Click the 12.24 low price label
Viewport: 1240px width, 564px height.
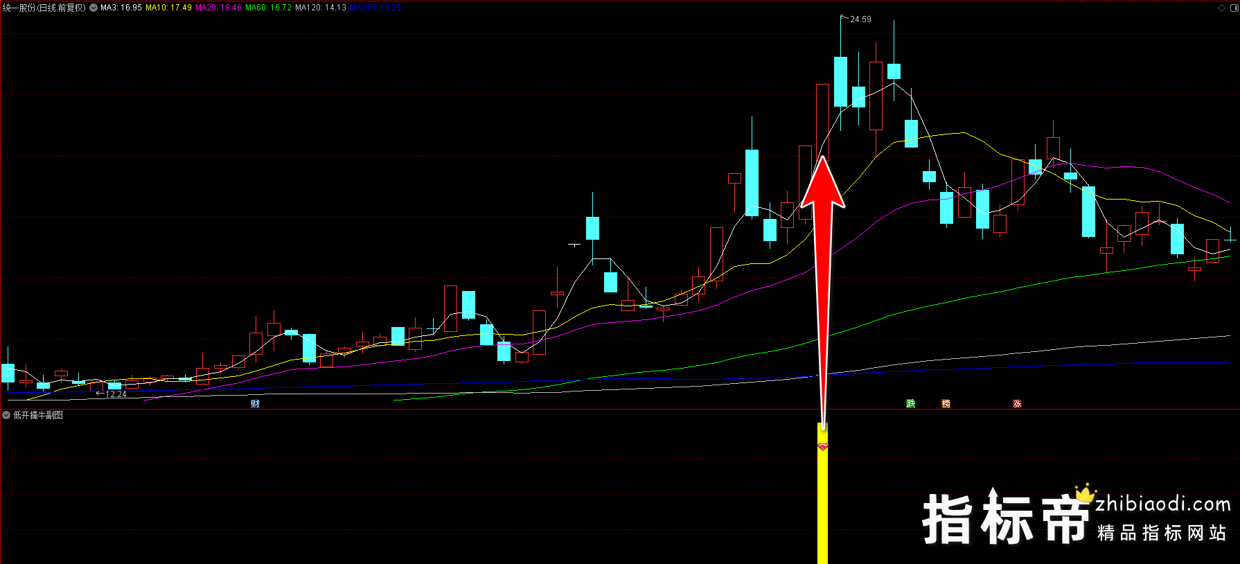click(x=116, y=394)
